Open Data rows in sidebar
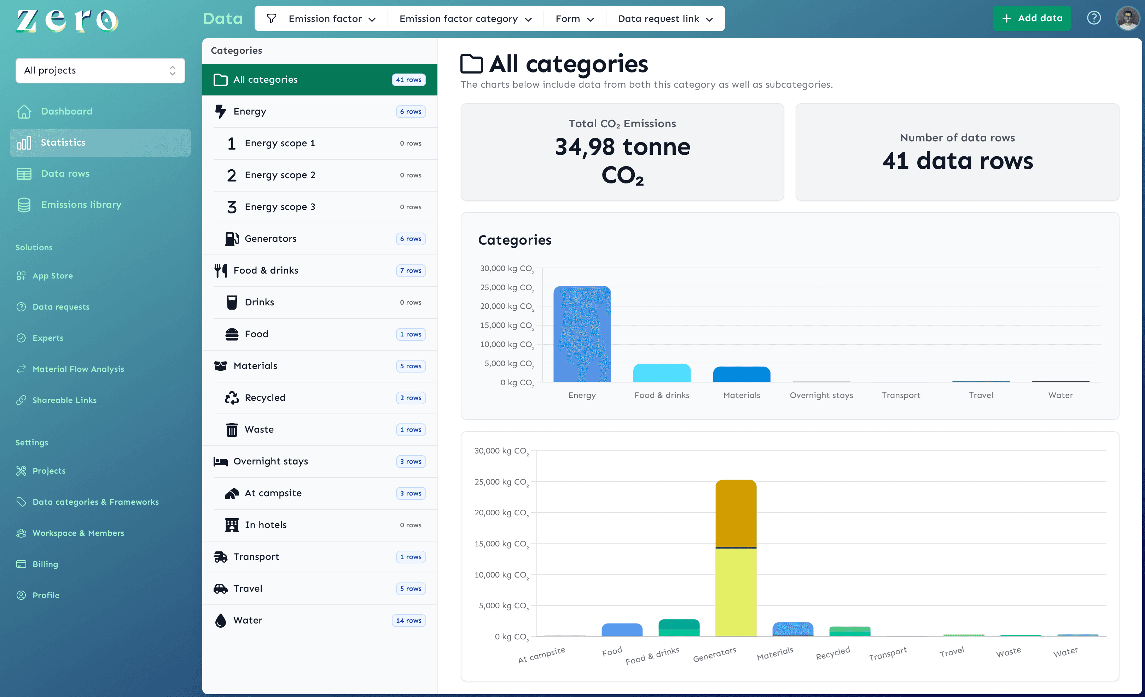This screenshot has width=1145, height=697. click(65, 174)
